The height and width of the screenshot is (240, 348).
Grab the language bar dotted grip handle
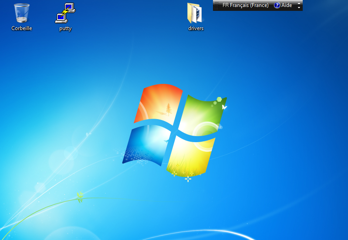(216, 6)
